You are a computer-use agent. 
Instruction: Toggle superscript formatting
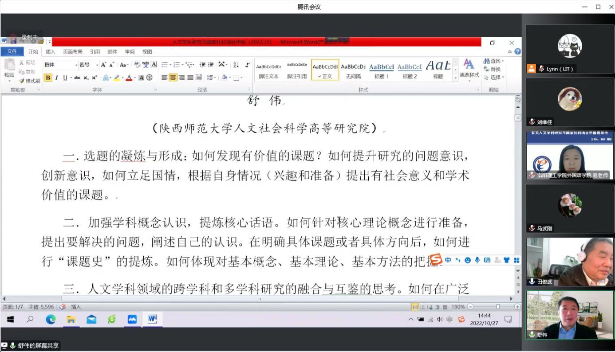pos(94,78)
